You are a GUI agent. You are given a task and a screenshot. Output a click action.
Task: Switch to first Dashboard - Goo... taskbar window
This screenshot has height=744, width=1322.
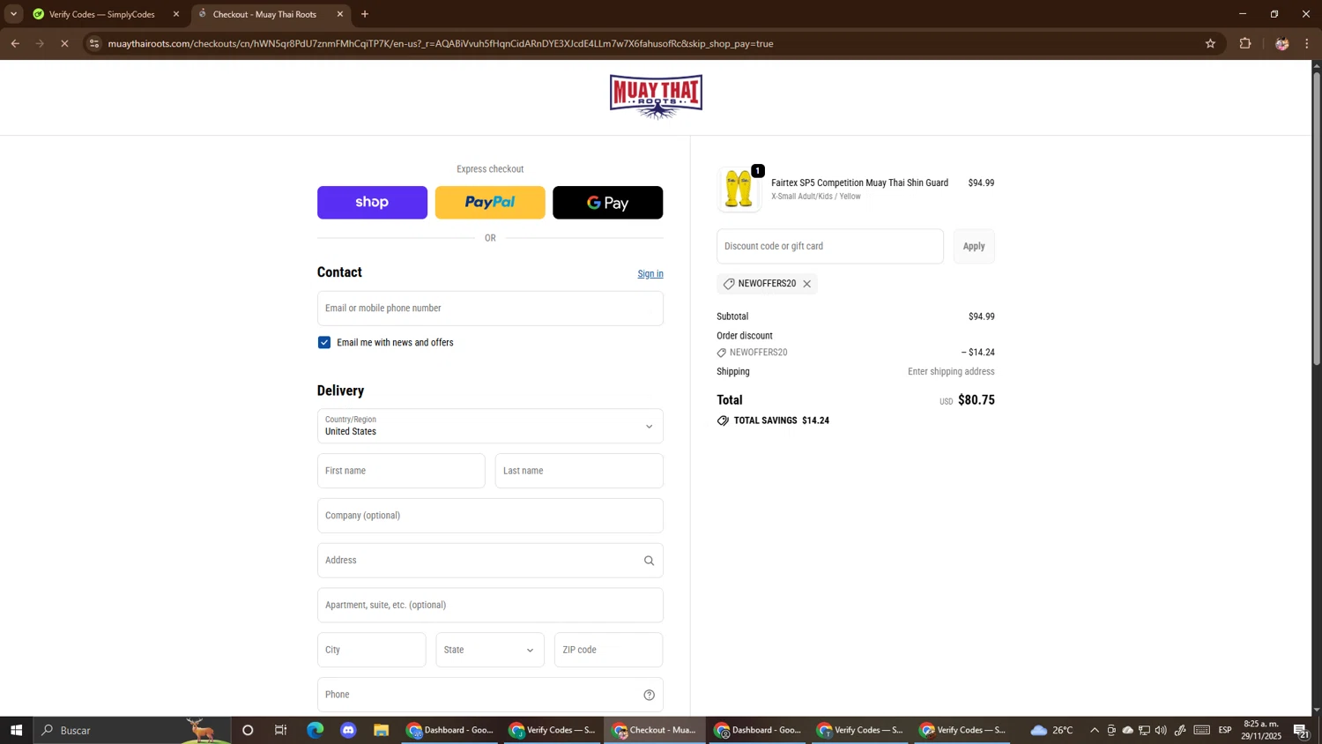tap(449, 730)
